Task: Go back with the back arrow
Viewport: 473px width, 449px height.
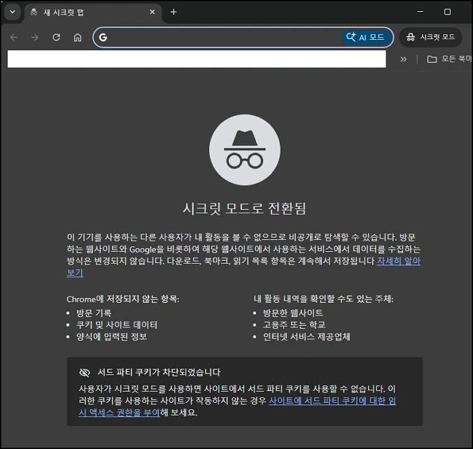Action: coord(14,37)
